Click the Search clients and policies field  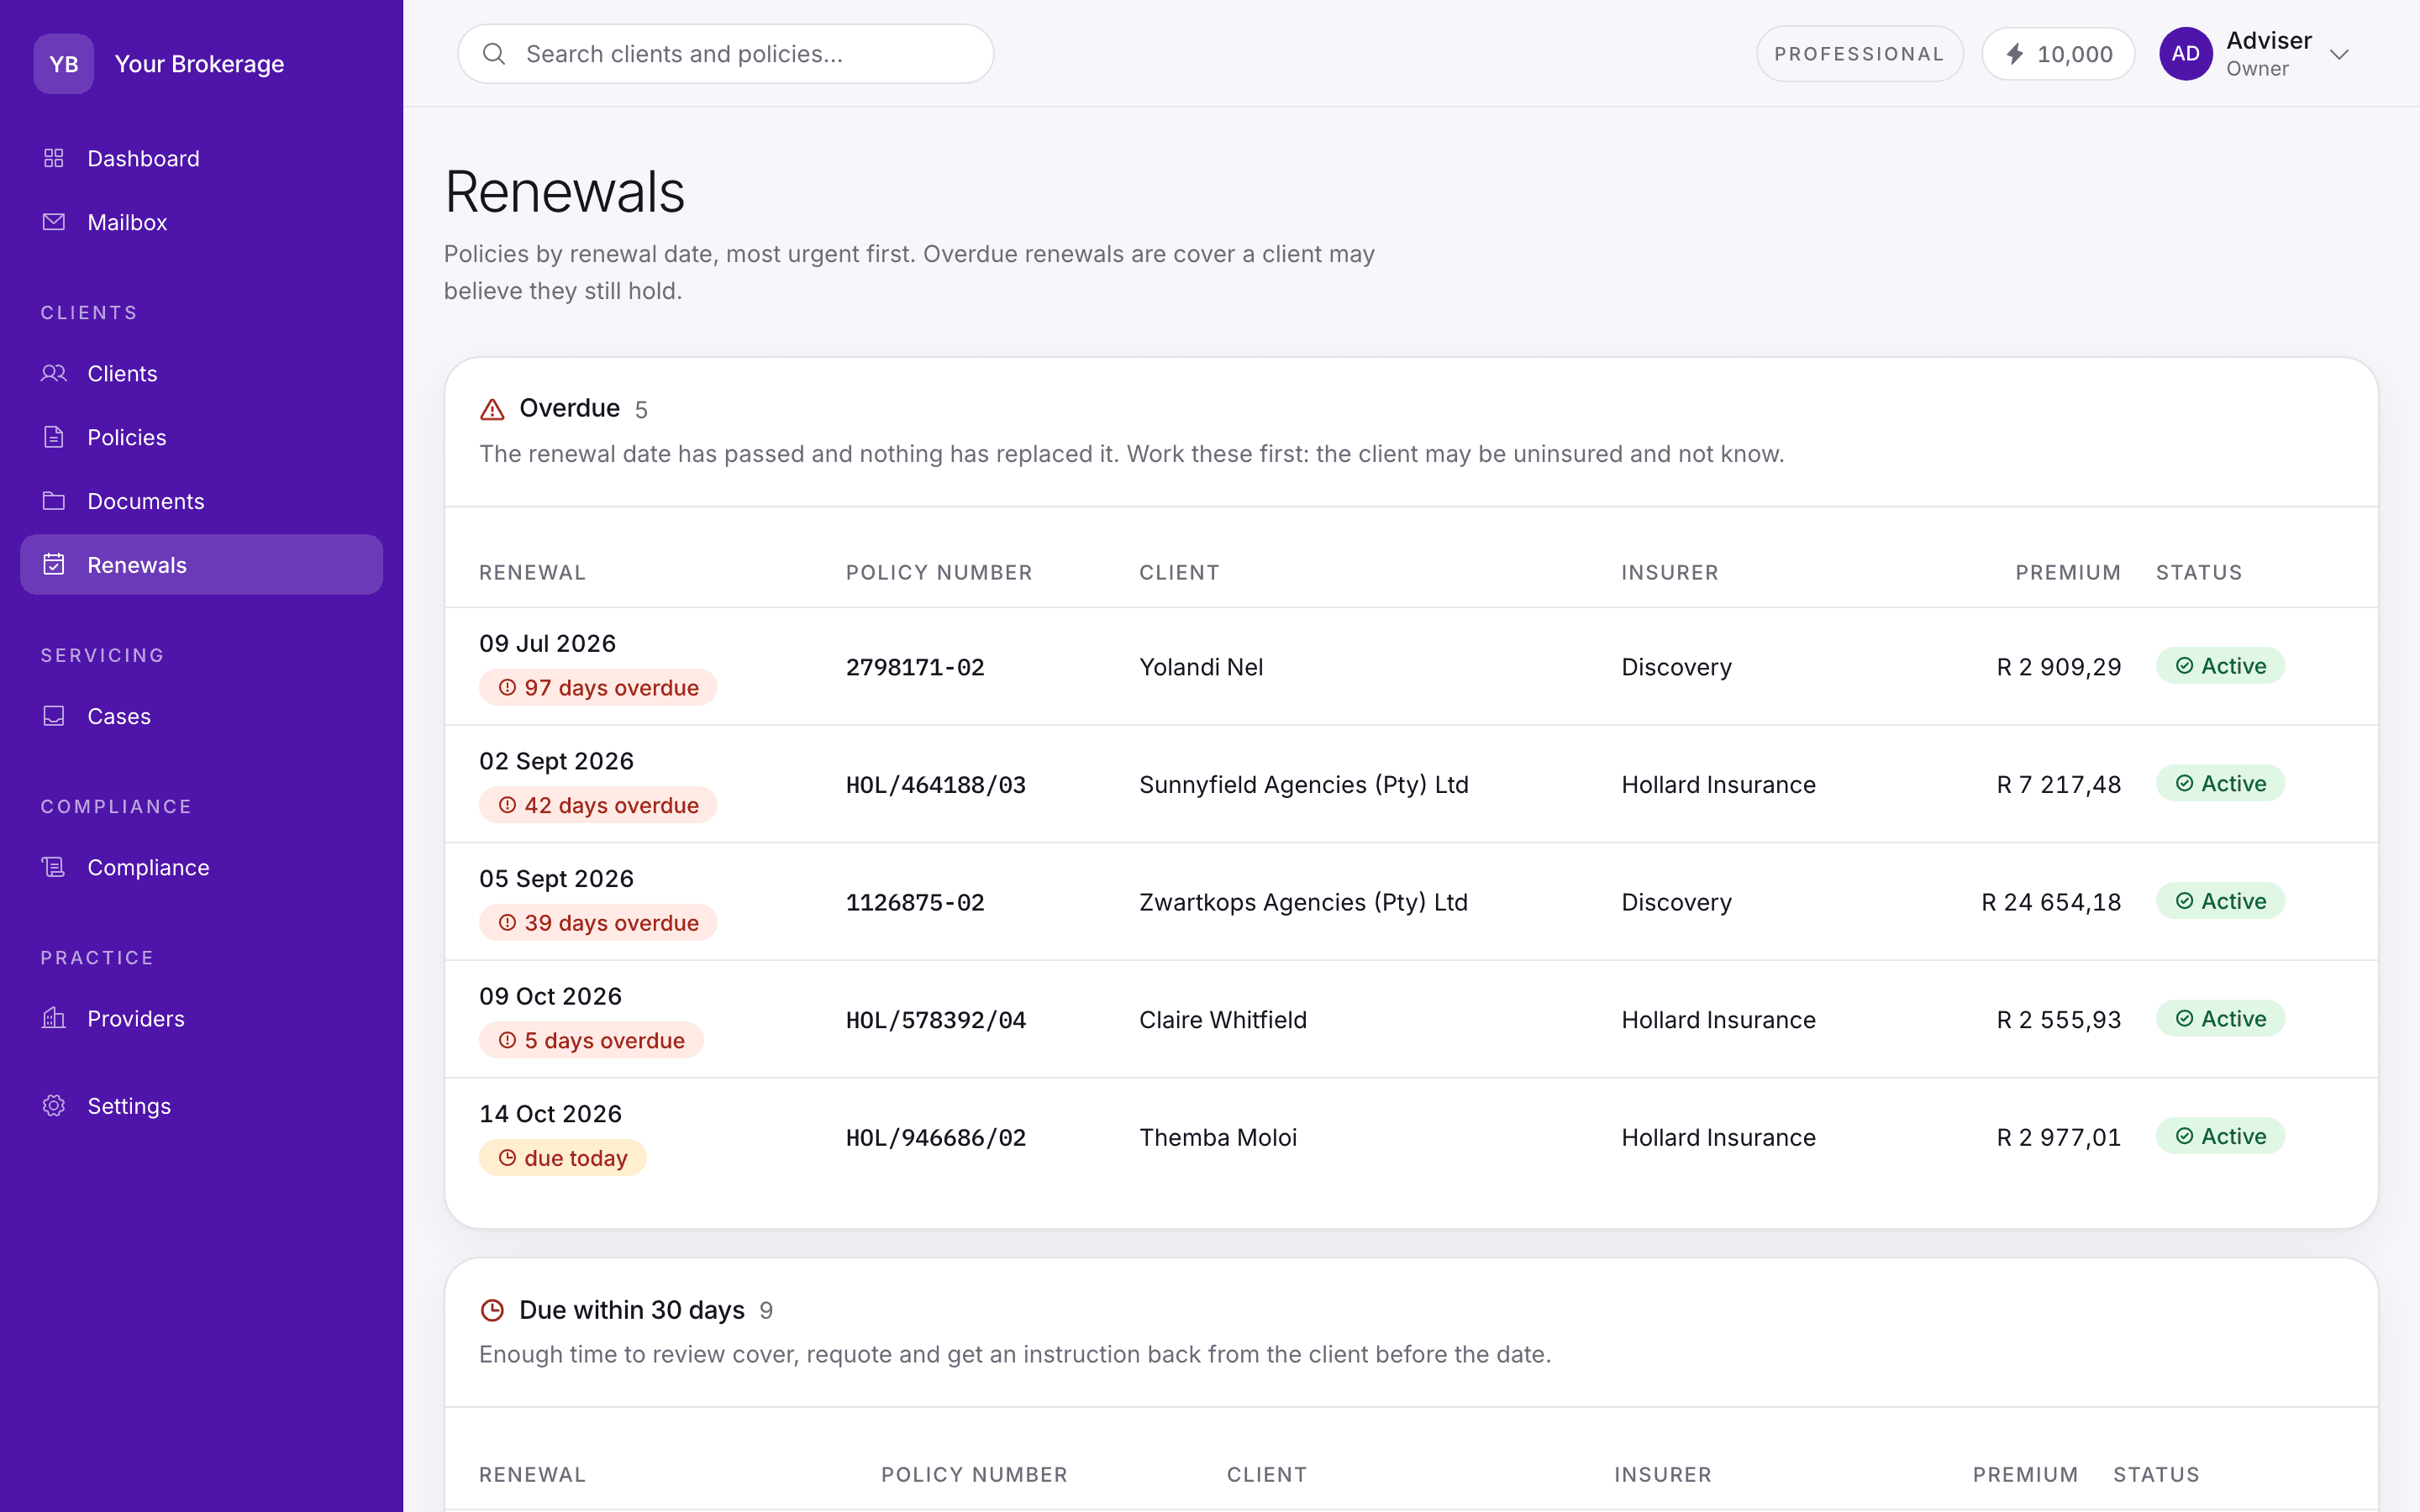point(725,54)
